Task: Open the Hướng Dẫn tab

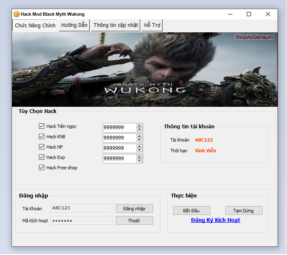Action: tap(74, 25)
